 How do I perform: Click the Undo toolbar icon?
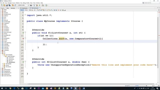tap(13, 5)
